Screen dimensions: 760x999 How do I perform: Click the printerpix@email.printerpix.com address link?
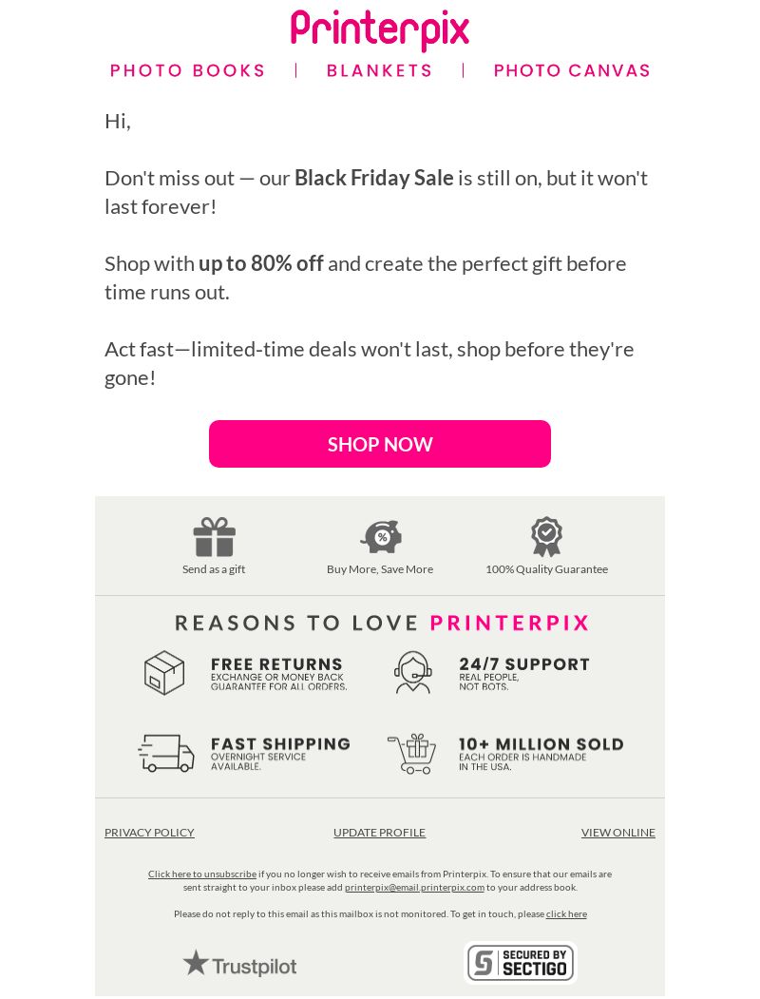point(414,888)
